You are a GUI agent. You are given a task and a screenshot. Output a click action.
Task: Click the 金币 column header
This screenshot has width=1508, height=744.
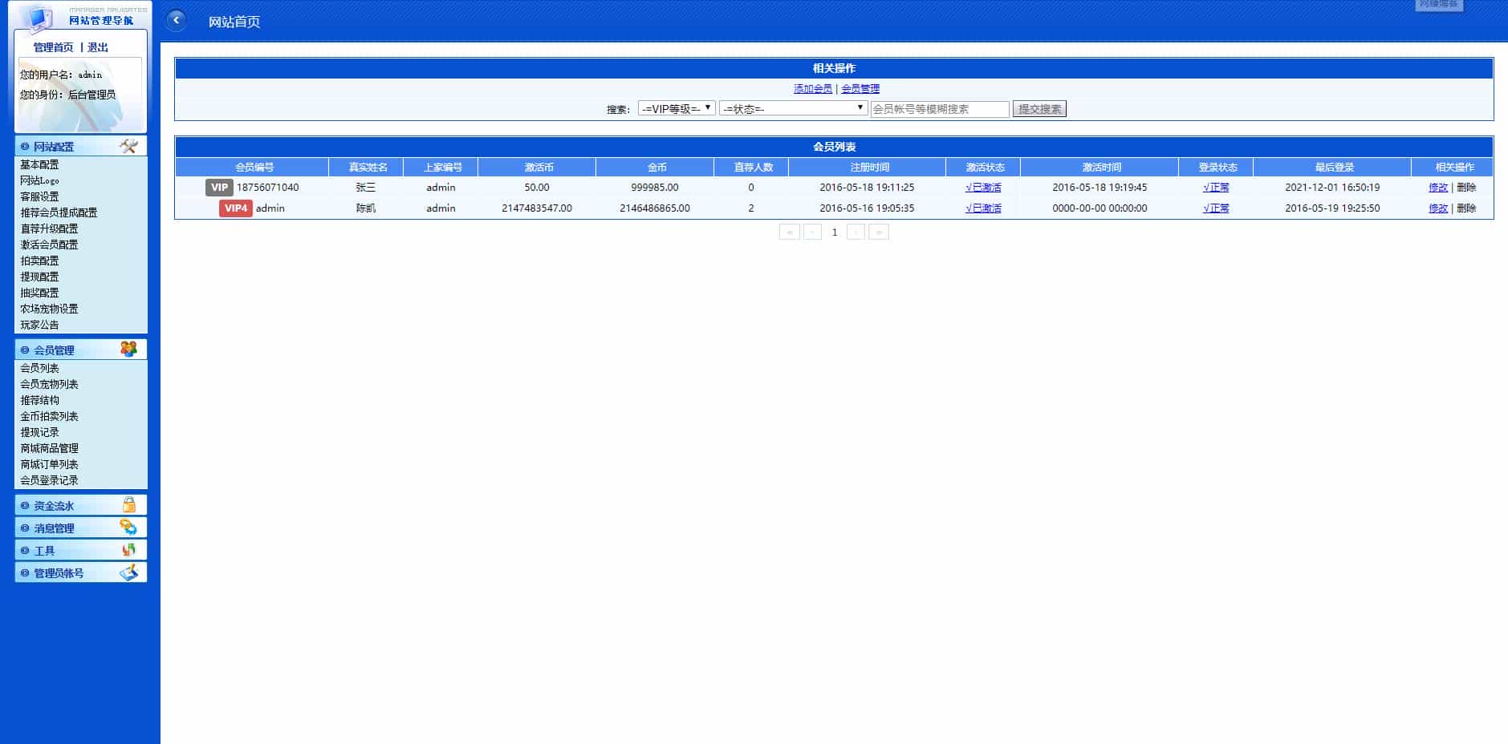[x=656, y=168]
